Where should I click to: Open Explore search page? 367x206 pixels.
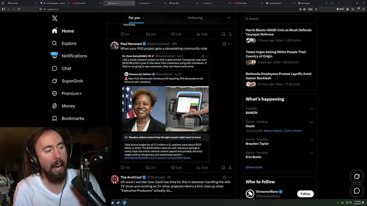click(64, 43)
